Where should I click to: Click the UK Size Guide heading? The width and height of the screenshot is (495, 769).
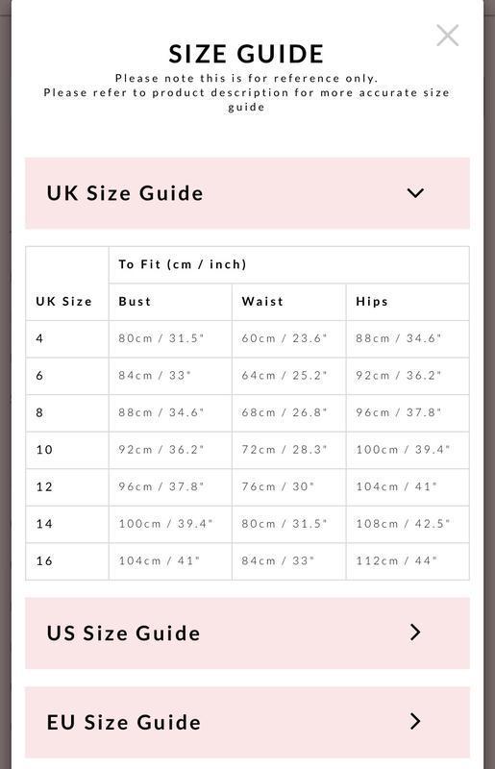pyautogui.click(x=125, y=193)
